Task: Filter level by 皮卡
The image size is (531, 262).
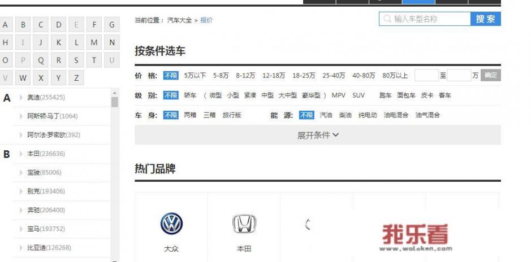Action: pyautogui.click(x=427, y=95)
